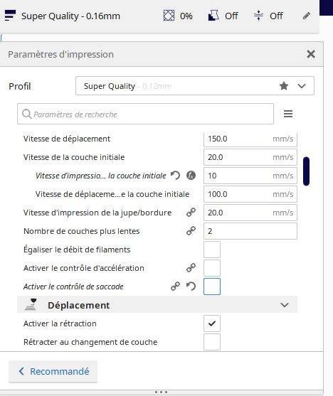This screenshot has height=396, width=333.
Task: Click link icon beside 'Nombre de couches plus lentes'
Action: coord(191,231)
